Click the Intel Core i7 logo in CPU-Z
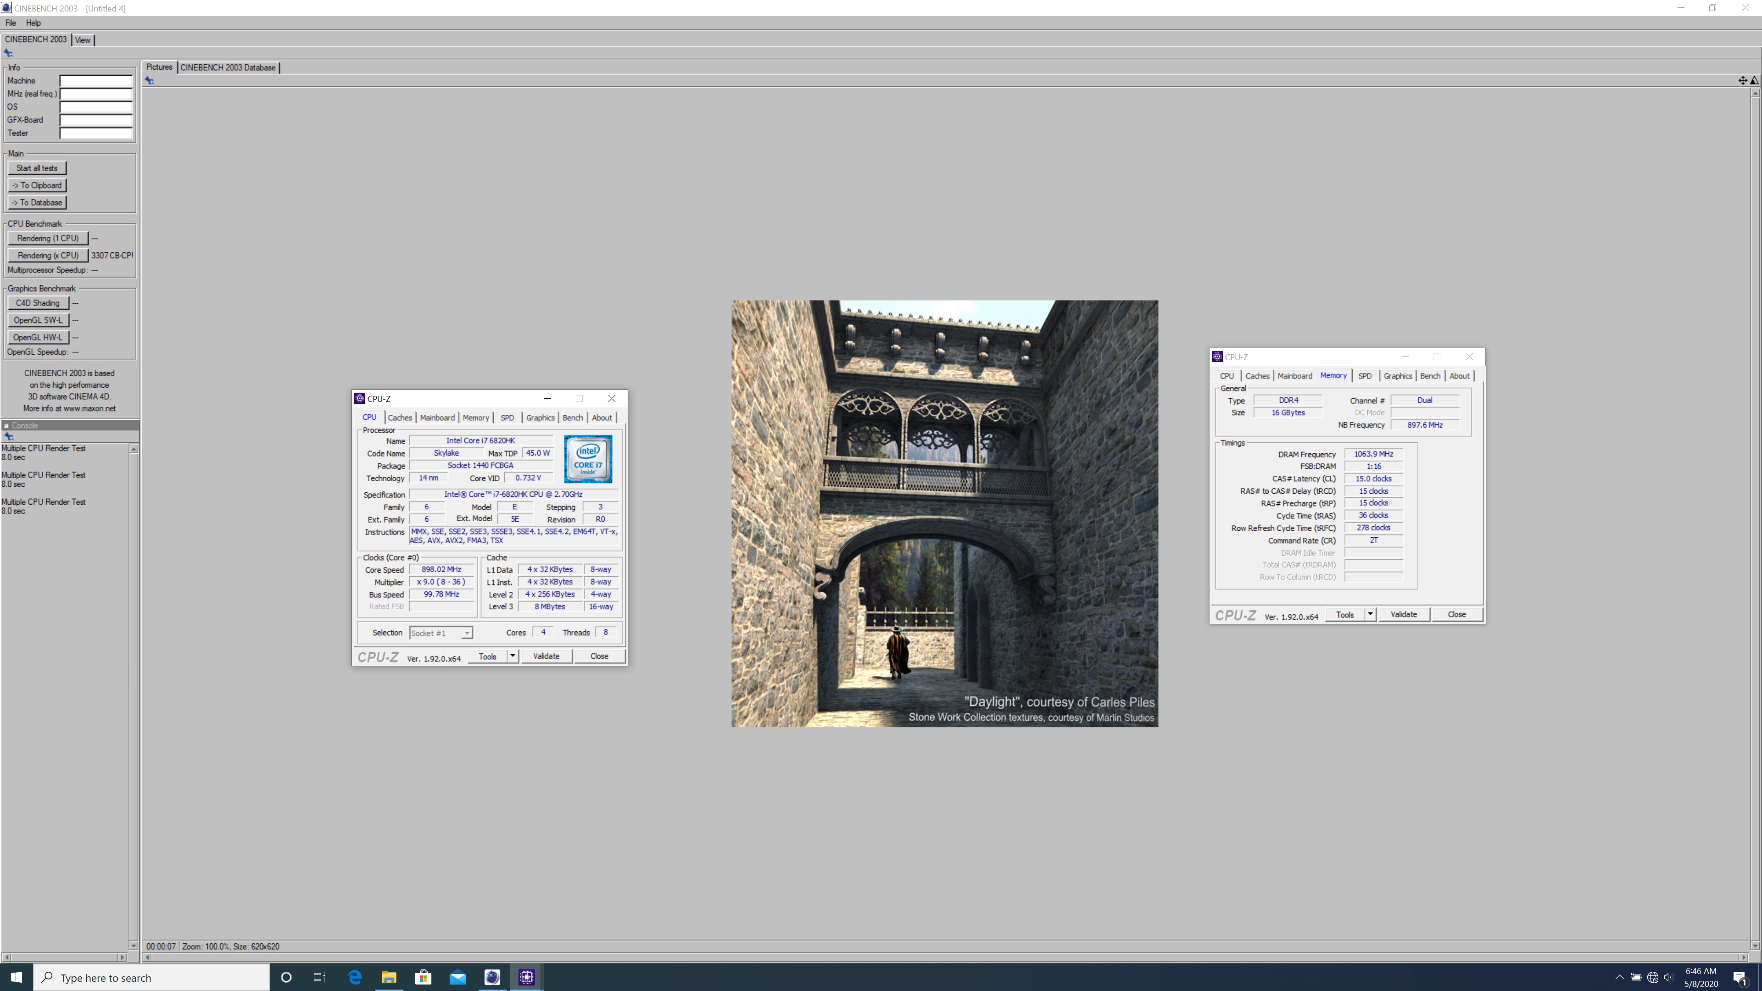 pos(587,459)
